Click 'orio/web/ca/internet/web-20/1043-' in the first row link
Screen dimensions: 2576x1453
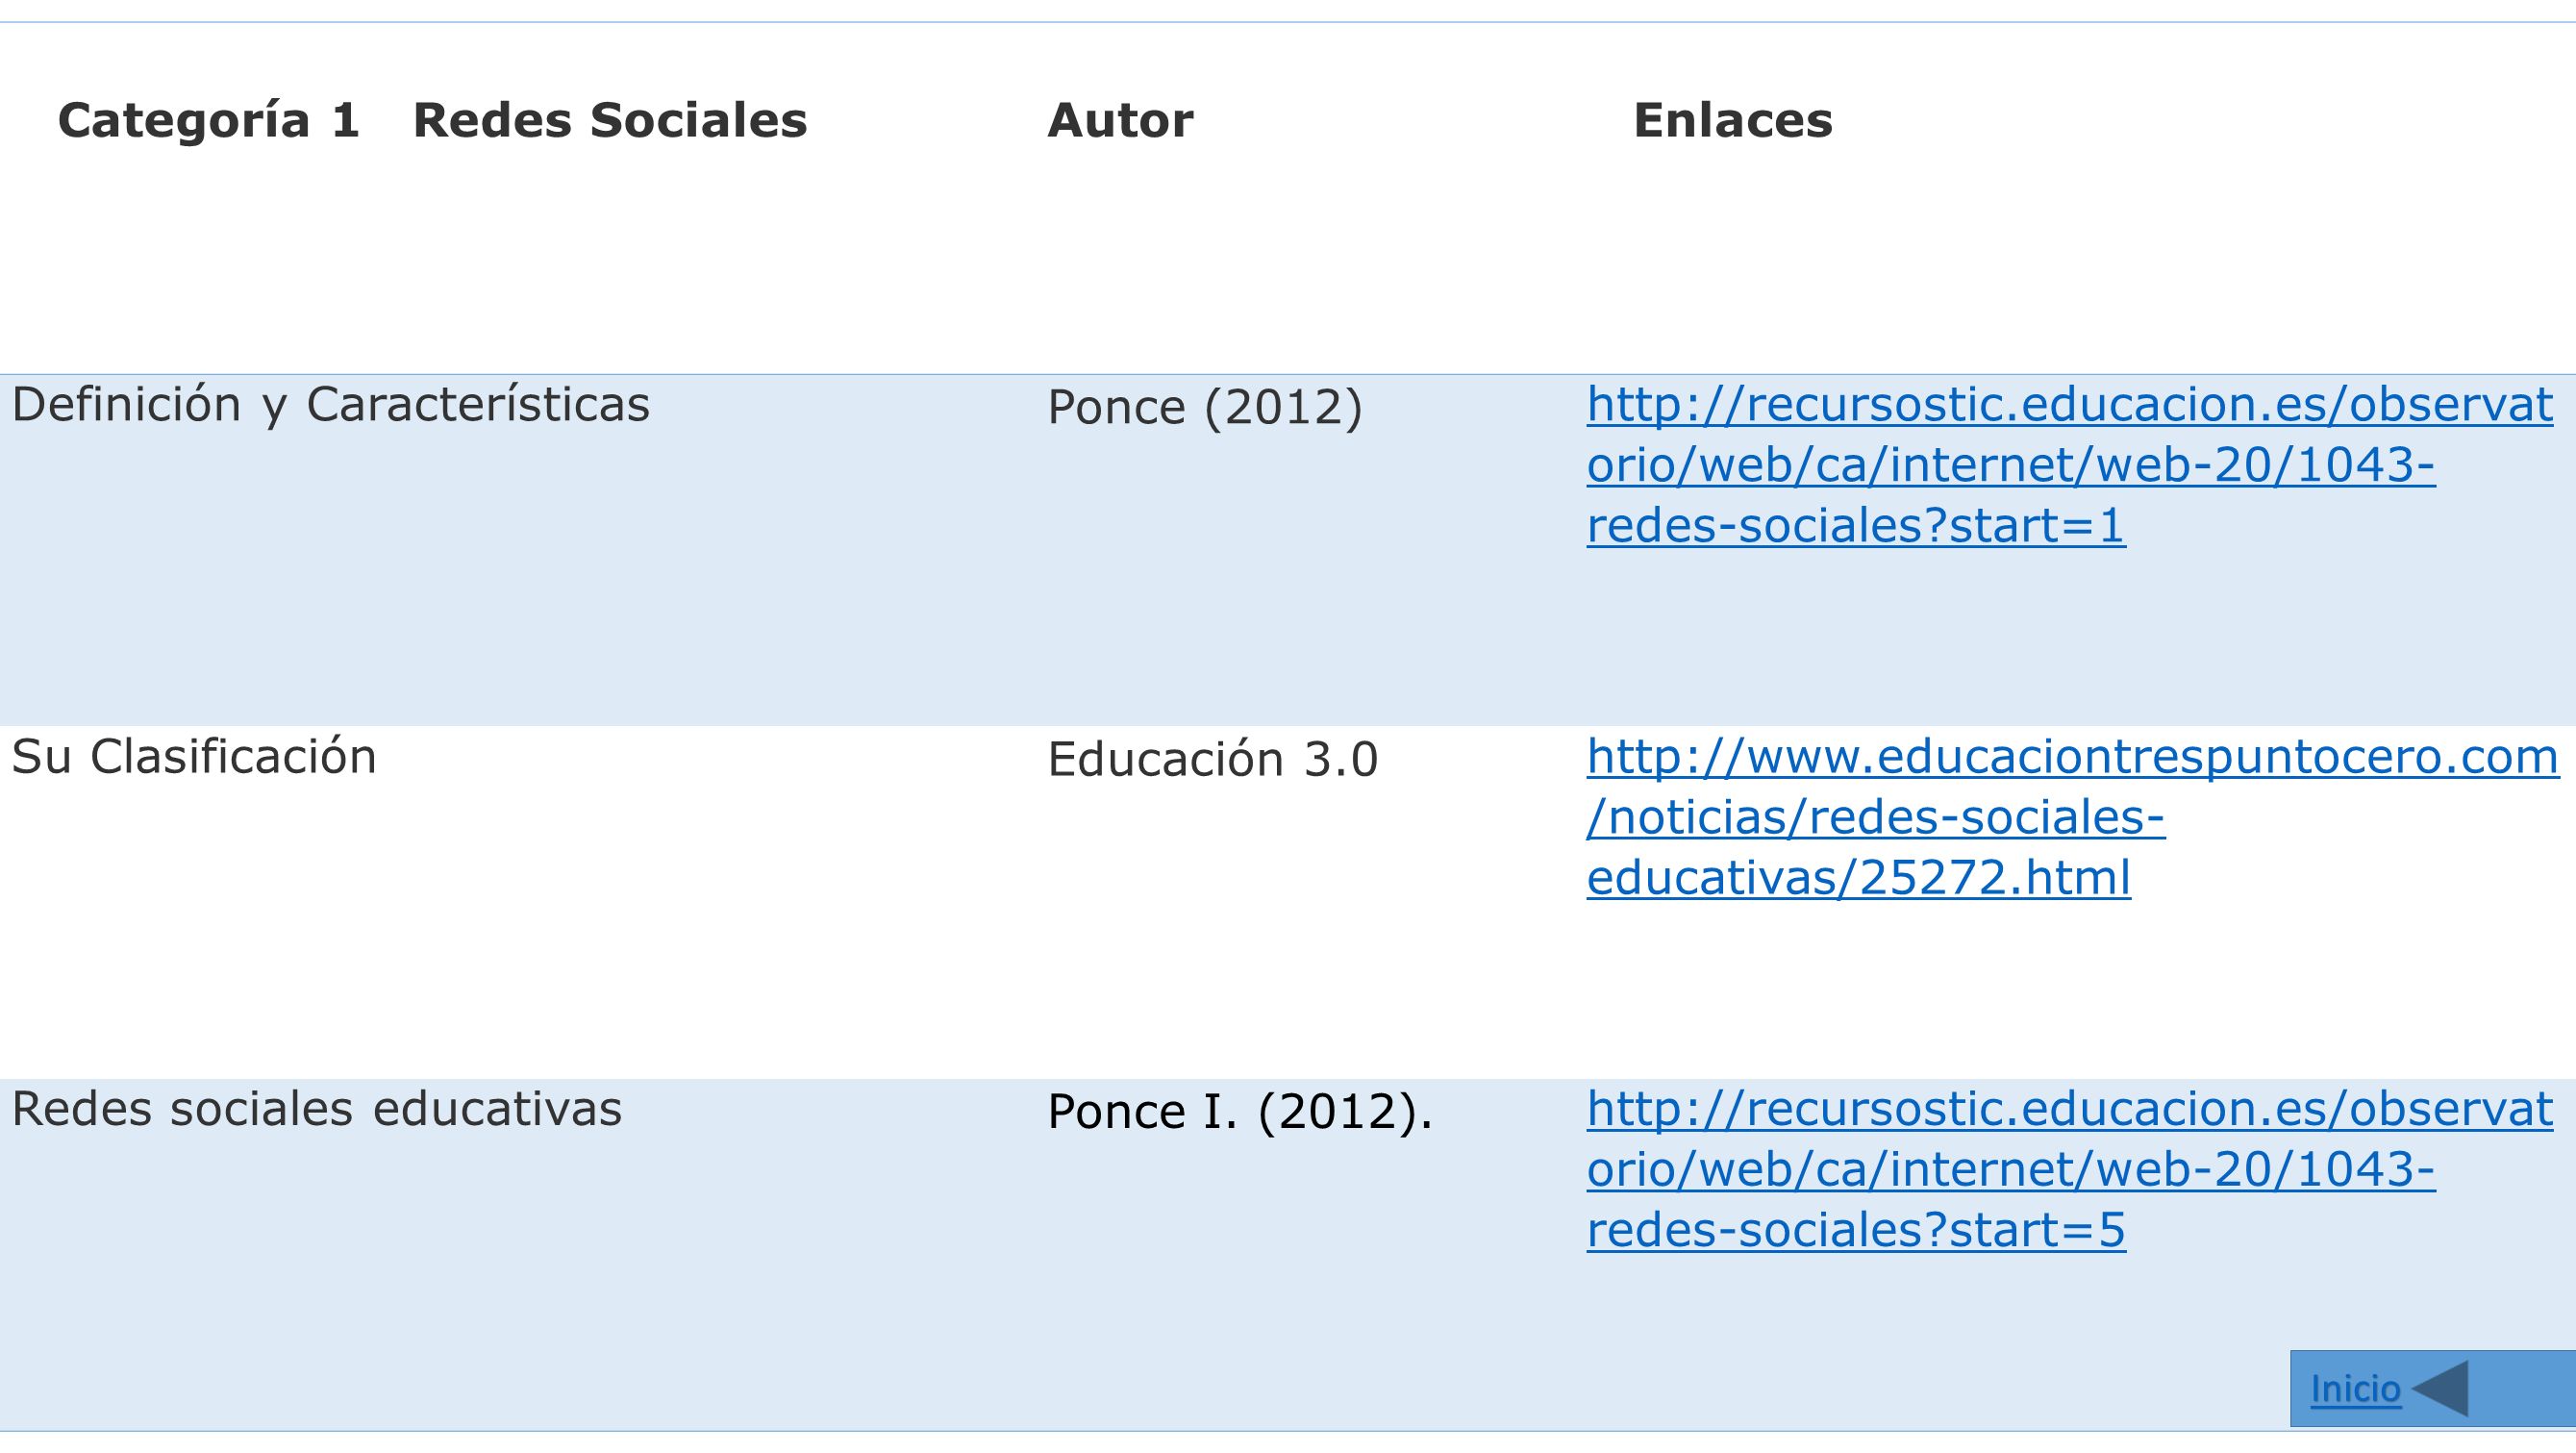(2011, 466)
